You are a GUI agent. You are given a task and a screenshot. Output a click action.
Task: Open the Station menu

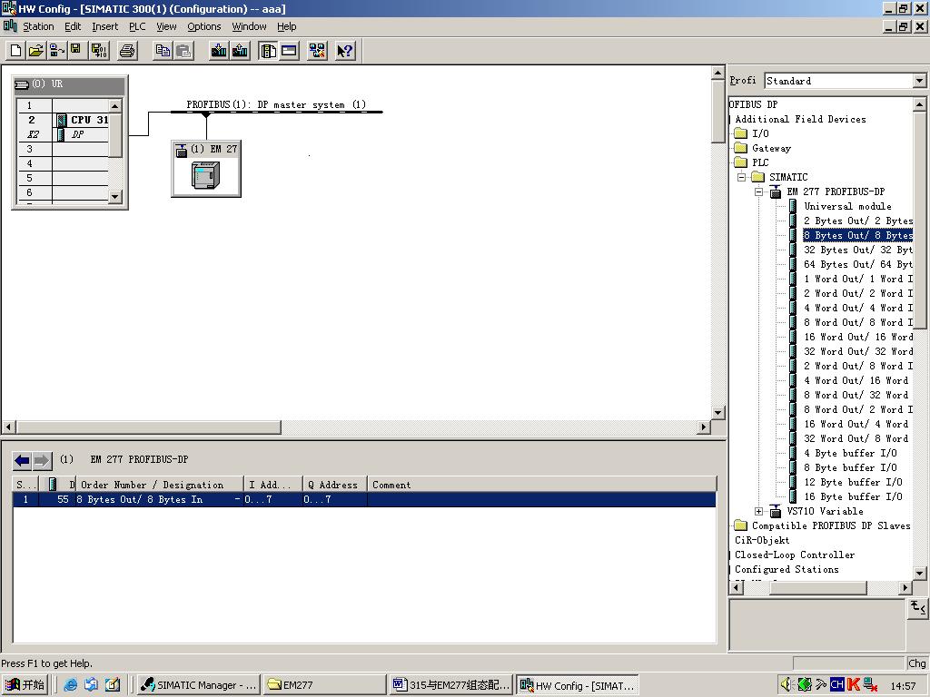[38, 26]
